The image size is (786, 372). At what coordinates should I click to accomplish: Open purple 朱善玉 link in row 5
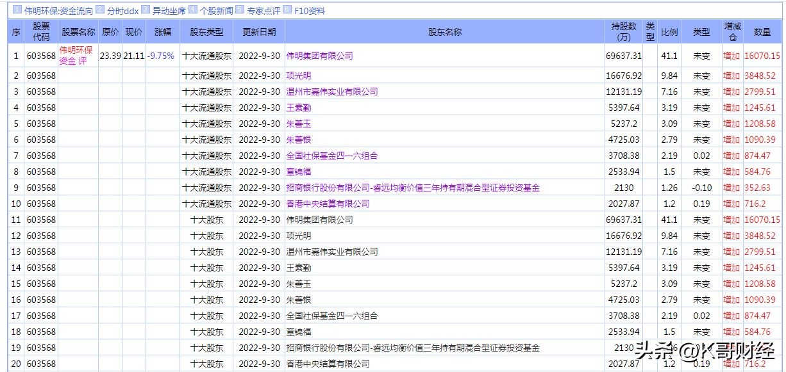[x=298, y=124]
